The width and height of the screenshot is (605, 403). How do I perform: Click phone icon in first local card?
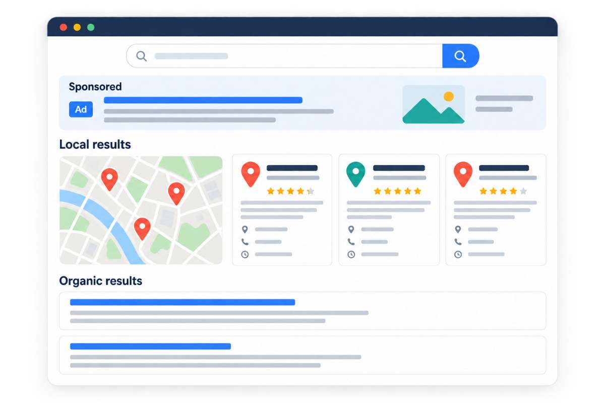(245, 242)
